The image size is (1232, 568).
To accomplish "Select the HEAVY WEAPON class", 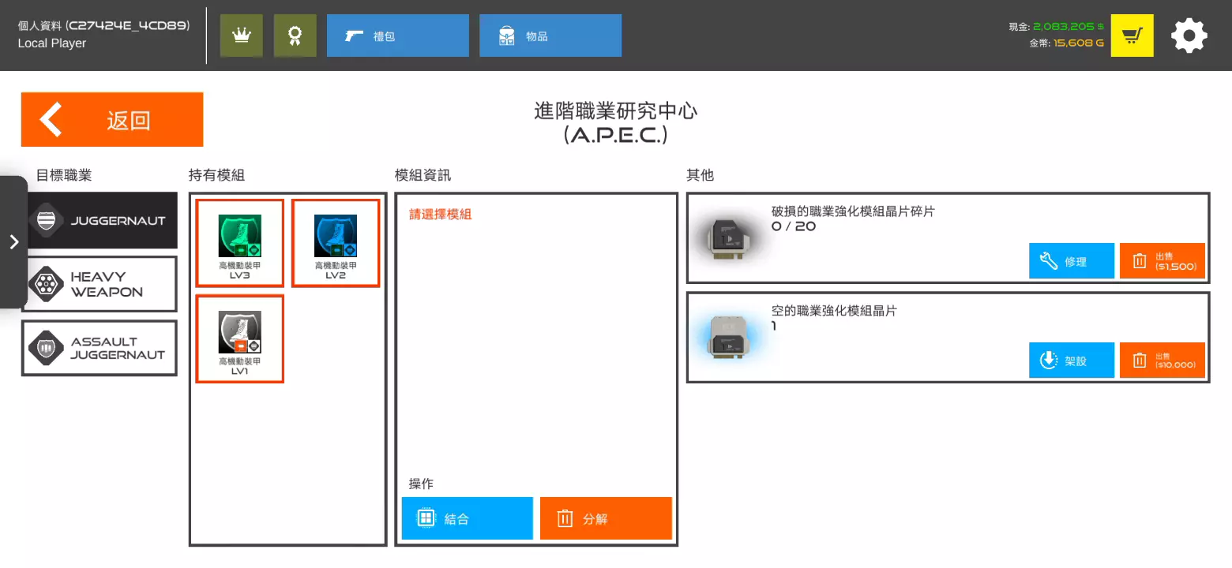I will coord(100,284).
